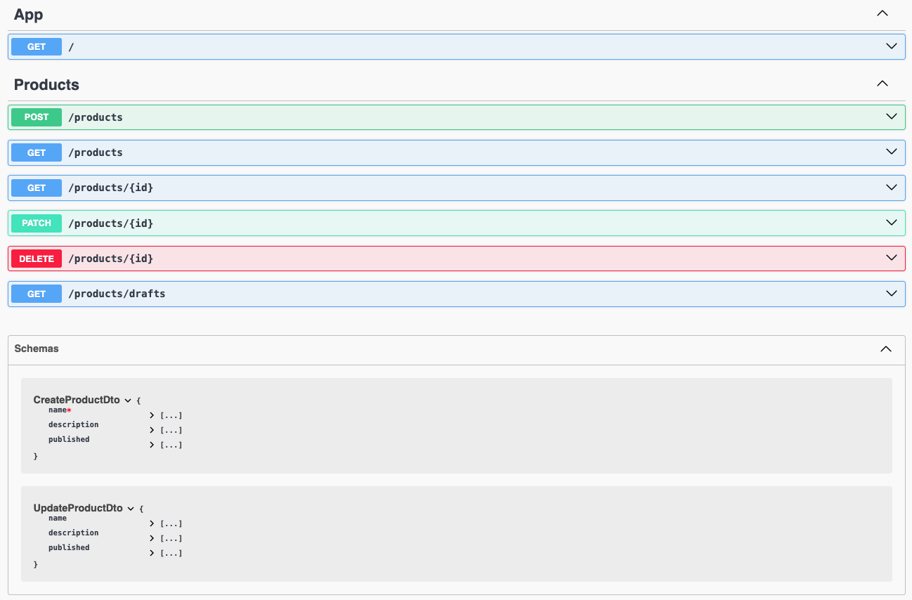Click published field label in UpdateProductDto
This screenshot has width=912, height=600.
(x=69, y=547)
